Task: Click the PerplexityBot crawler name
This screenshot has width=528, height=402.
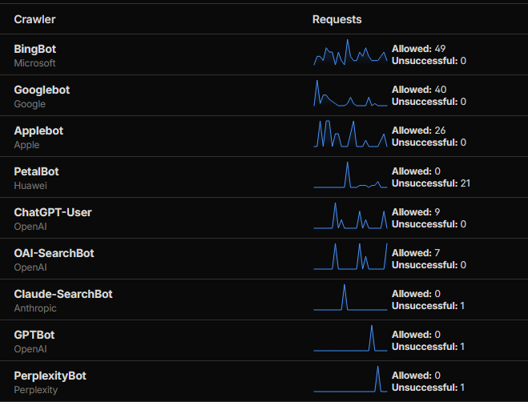Action: [50, 376]
